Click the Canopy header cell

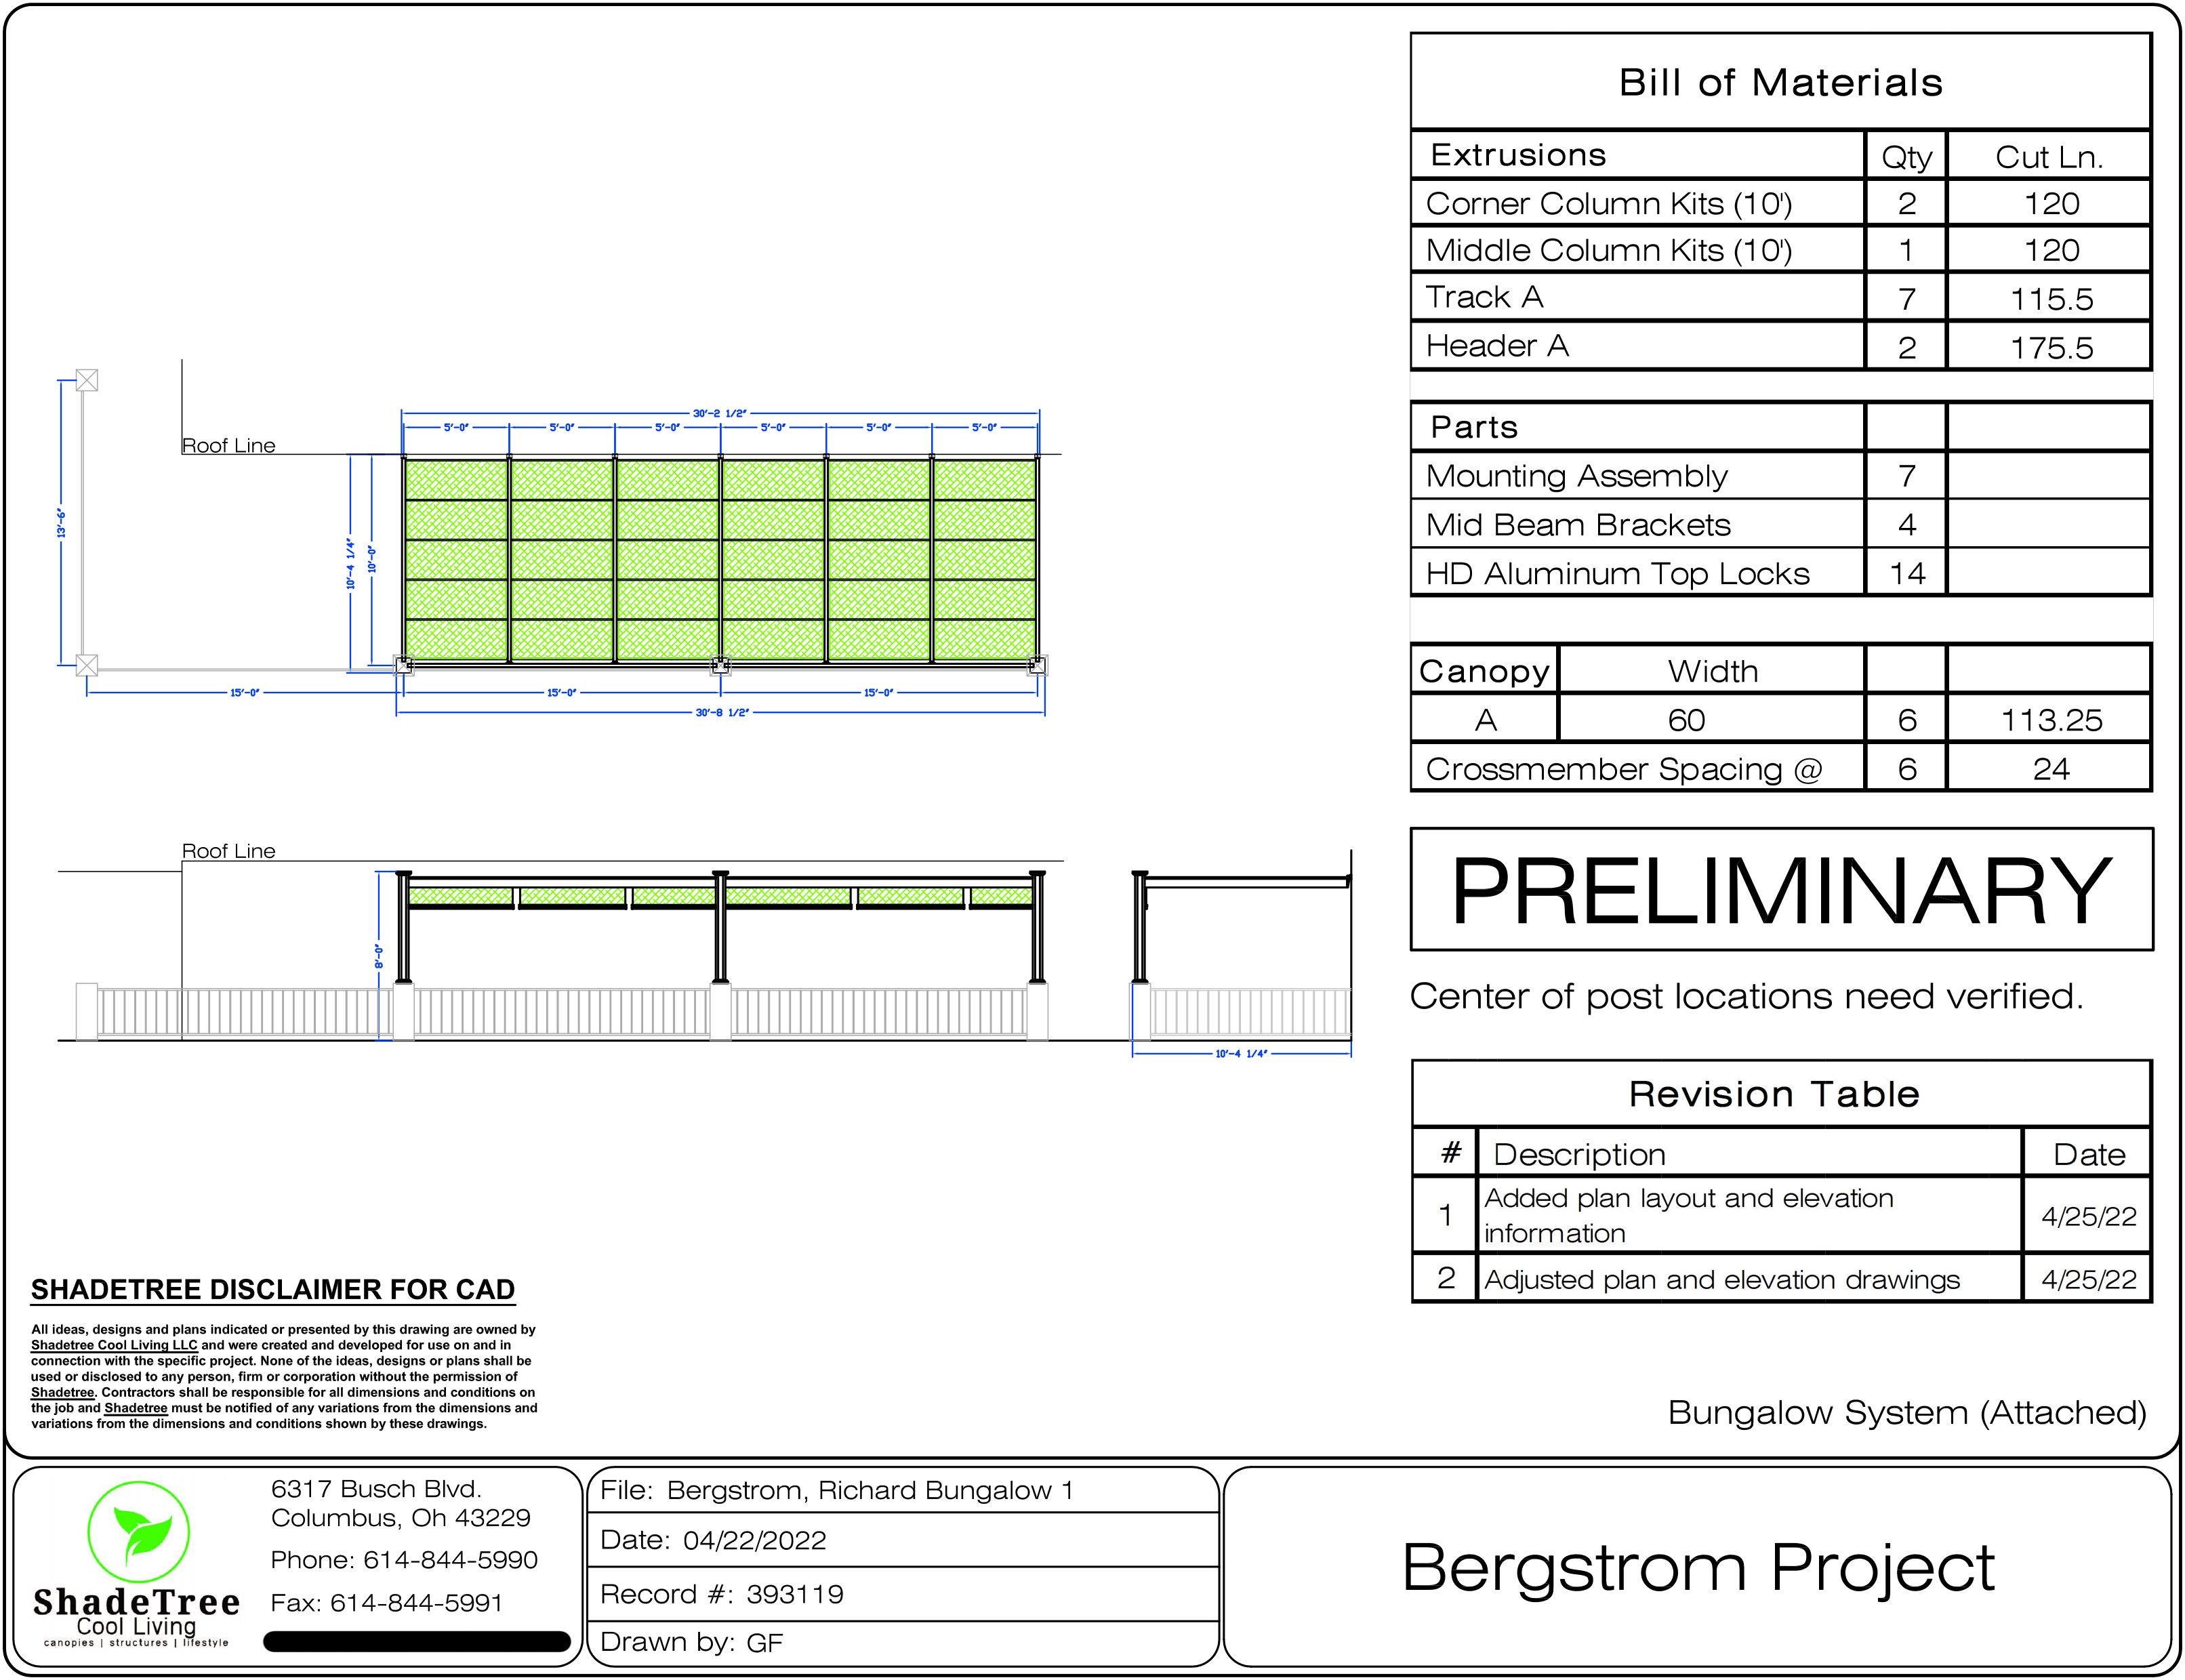(x=1484, y=671)
